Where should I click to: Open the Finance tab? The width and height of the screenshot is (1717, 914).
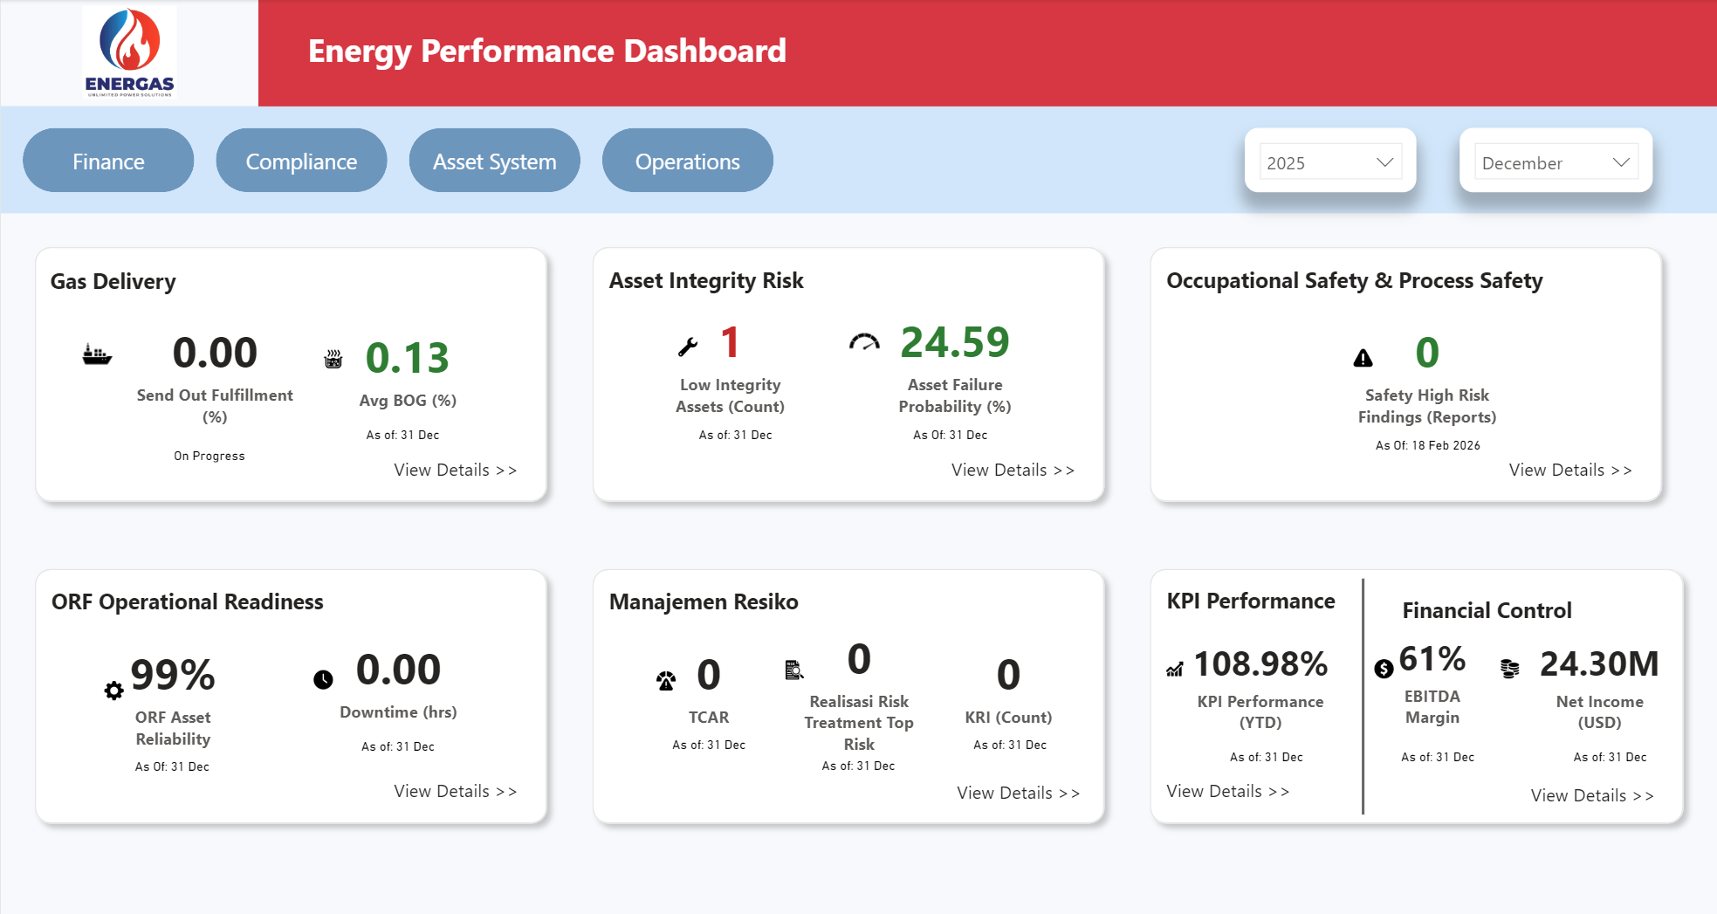click(108, 161)
